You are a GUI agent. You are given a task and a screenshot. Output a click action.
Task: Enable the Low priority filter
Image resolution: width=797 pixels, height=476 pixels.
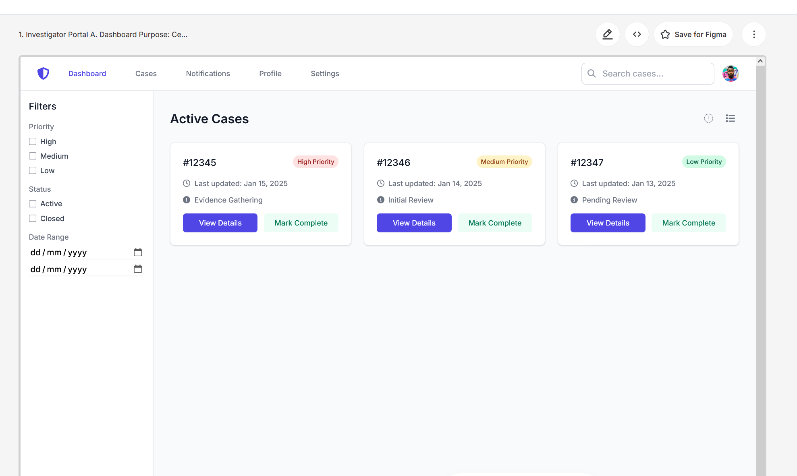(33, 170)
